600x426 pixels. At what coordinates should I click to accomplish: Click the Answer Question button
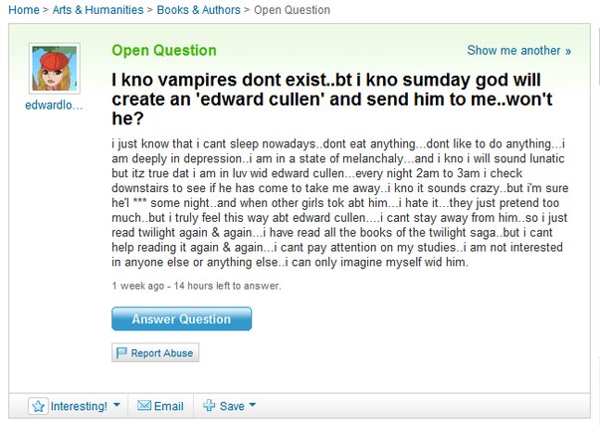pyautogui.click(x=182, y=319)
